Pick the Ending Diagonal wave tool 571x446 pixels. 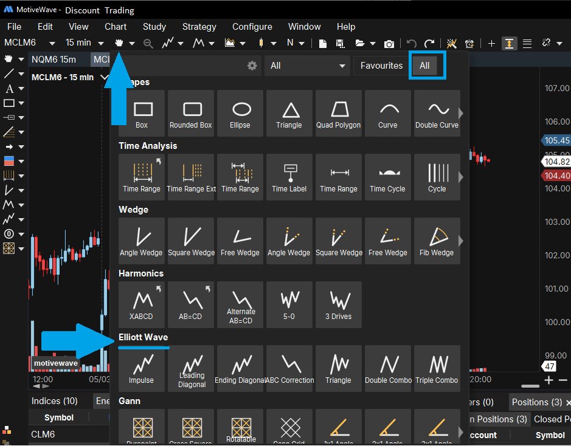tap(240, 368)
